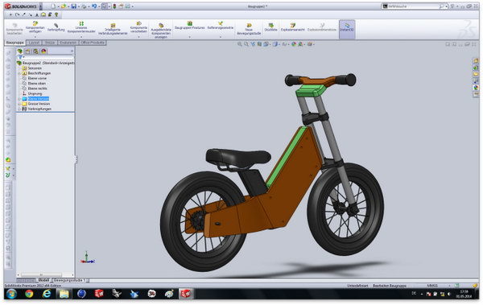Select the Komponente verschieben tool

[x=138, y=27]
